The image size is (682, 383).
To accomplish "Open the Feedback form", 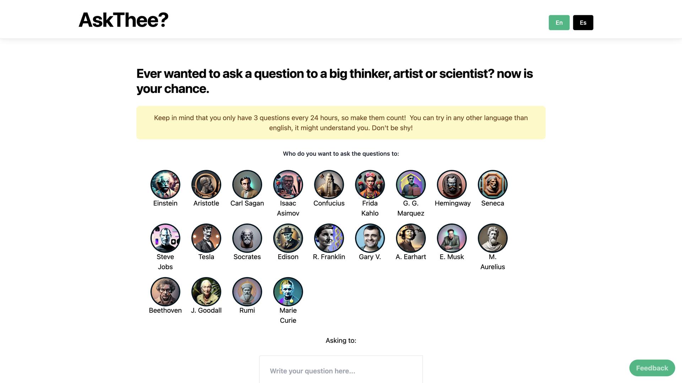I will tap(652, 368).
